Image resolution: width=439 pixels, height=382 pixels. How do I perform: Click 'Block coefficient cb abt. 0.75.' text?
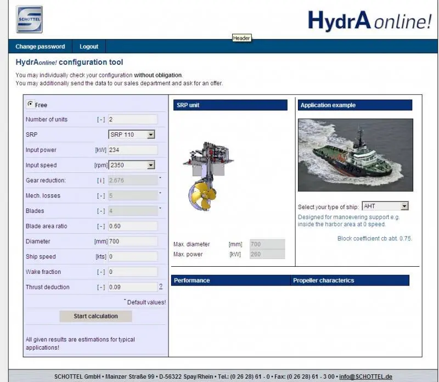click(x=375, y=239)
